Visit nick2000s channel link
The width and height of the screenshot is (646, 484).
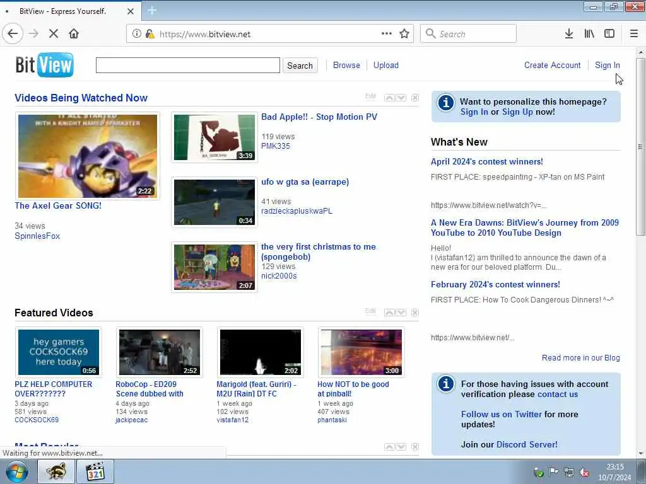click(x=279, y=276)
